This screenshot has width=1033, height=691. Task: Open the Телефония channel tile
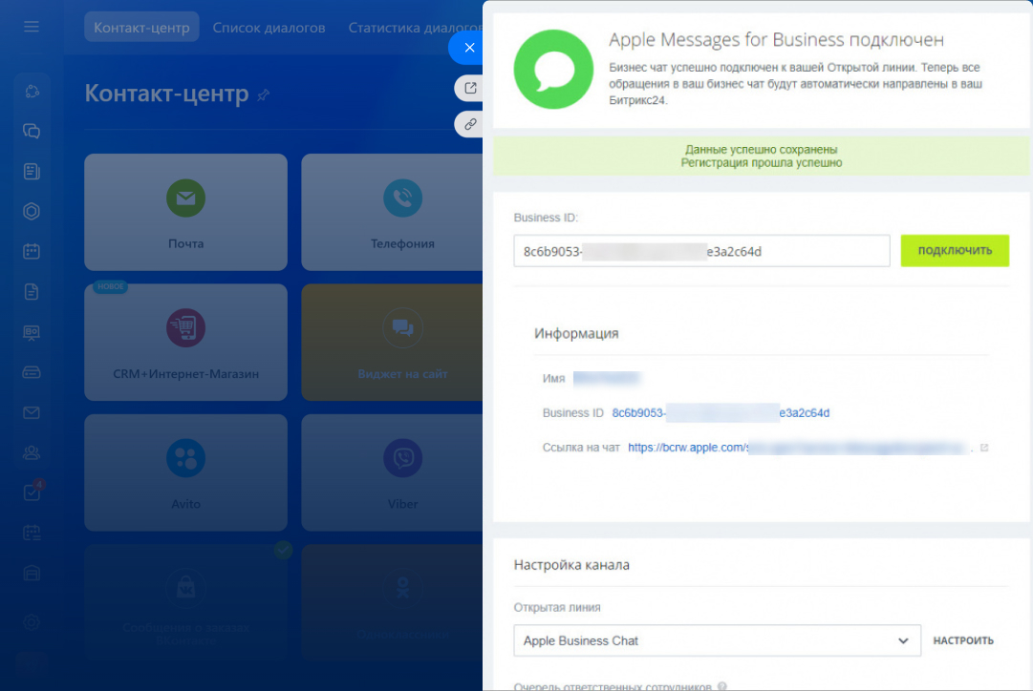click(401, 212)
